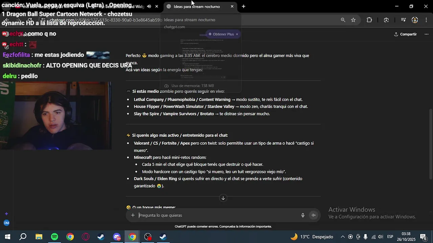The width and height of the screenshot is (433, 243).
Task: Click the bold 'Dark Souls / Elden Ring' text
Action: click(155, 179)
